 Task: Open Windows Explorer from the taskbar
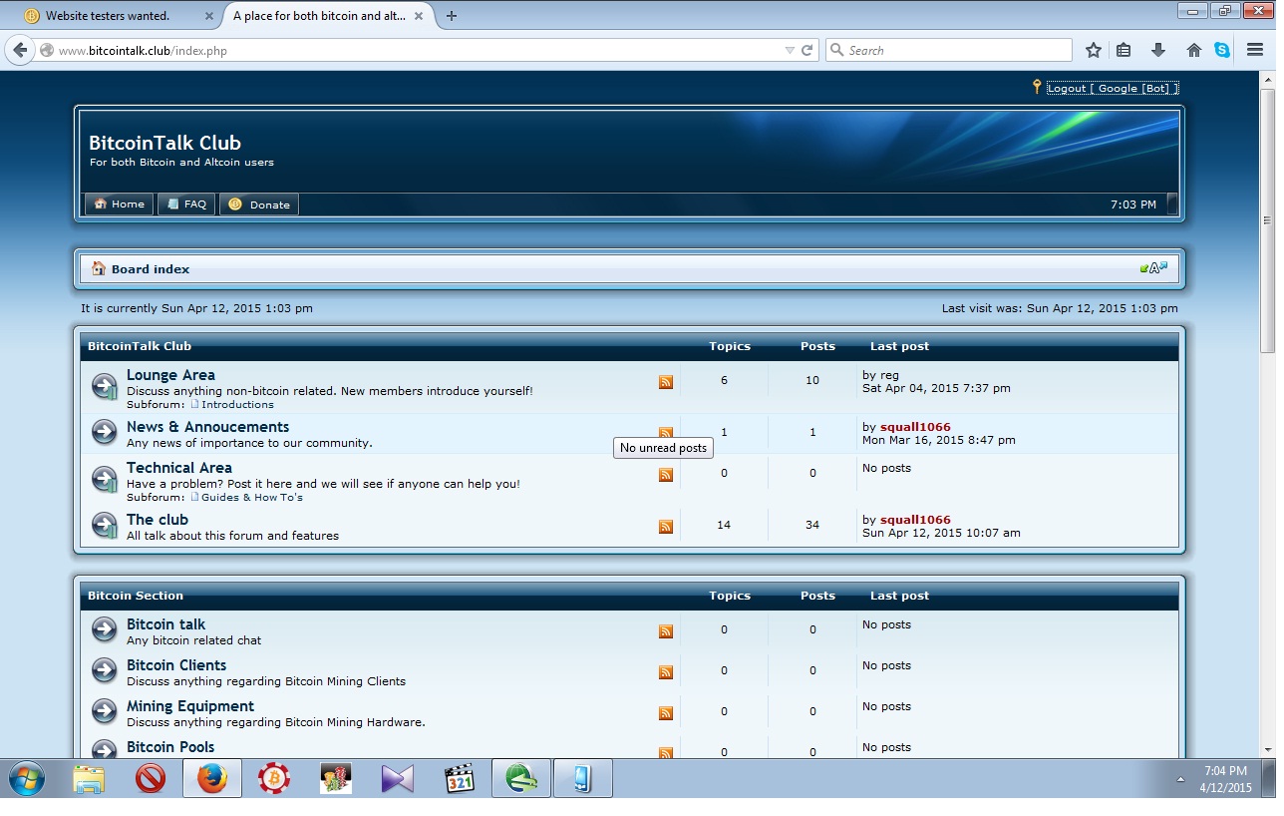point(89,778)
